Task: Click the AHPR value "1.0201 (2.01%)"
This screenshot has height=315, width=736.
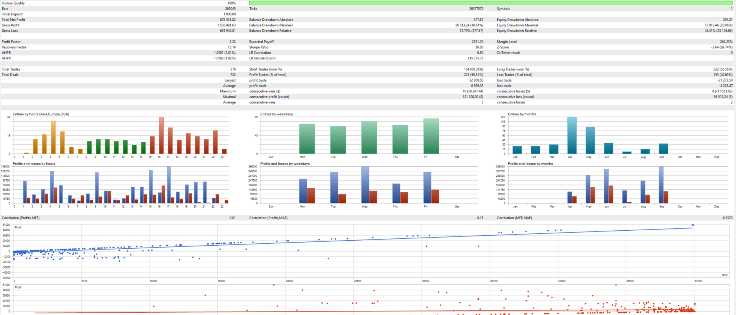Action: pos(225,53)
